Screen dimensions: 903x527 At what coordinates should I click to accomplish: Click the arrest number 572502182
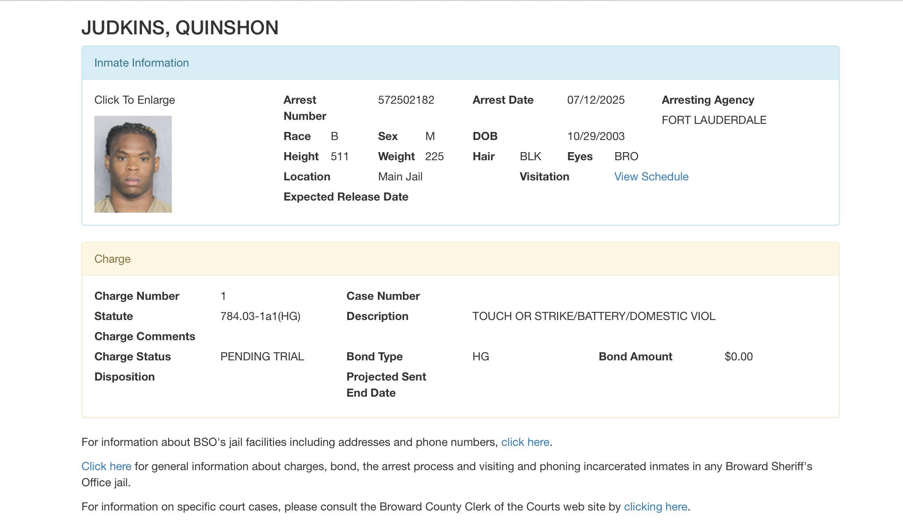point(406,100)
